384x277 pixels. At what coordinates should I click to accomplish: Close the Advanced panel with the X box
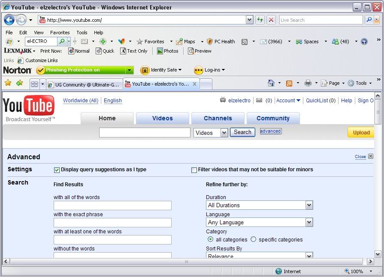point(371,156)
